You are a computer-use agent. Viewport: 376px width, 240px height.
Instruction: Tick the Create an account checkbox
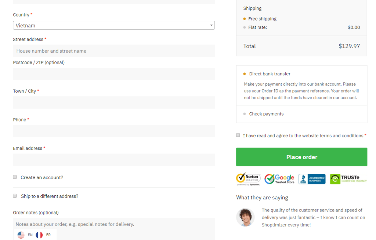(15, 177)
